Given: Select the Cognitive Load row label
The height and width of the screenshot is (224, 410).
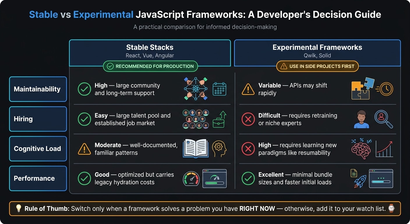Looking at the screenshot, I should pos(38,148).
